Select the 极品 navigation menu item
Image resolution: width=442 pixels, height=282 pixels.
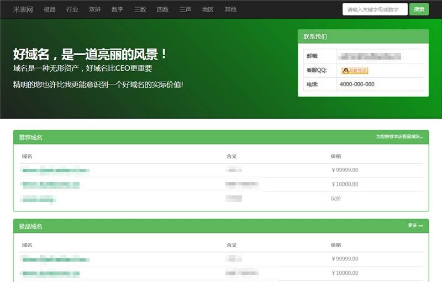(x=50, y=9)
